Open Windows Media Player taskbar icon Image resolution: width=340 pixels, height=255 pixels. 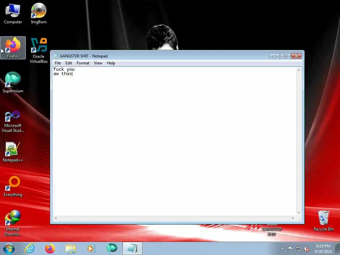(91, 248)
